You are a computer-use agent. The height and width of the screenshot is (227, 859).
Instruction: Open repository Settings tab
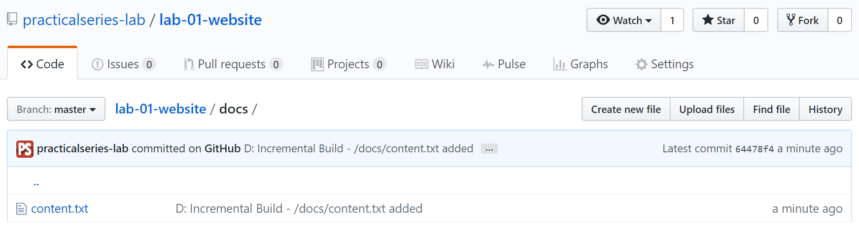pos(665,64)
